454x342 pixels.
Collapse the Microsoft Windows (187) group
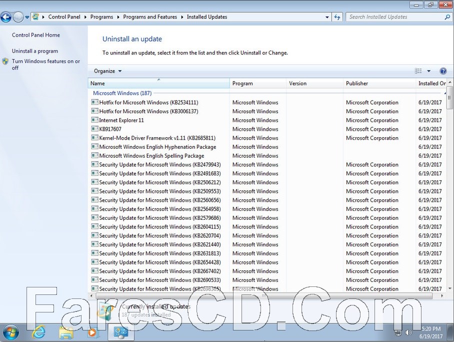pyautogui.click(x=445, y=93)
